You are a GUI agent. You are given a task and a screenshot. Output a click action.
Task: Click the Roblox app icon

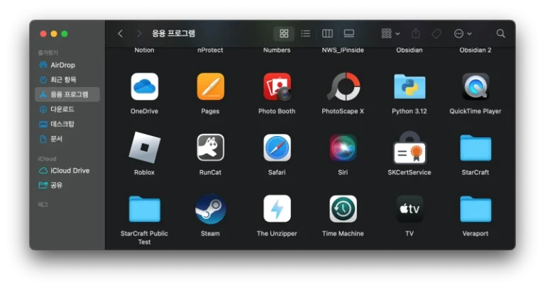144,148
